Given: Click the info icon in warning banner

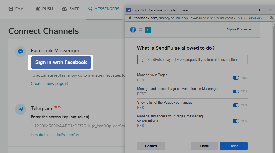Looking at the screenshot, I should click(x=143, y=60).
